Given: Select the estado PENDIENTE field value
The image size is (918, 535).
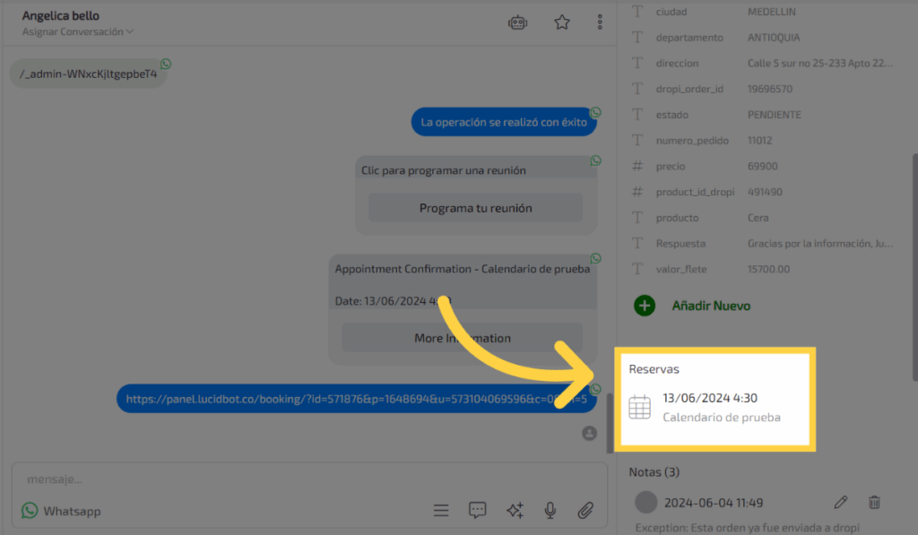Looking at the screenshot, I should coord(775,115).
